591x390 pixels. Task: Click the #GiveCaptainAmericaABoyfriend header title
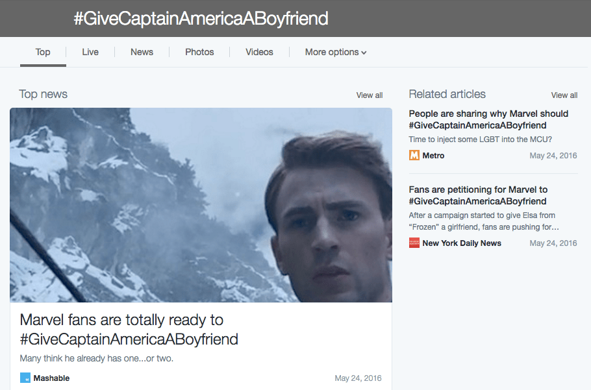tap(201, 19)
